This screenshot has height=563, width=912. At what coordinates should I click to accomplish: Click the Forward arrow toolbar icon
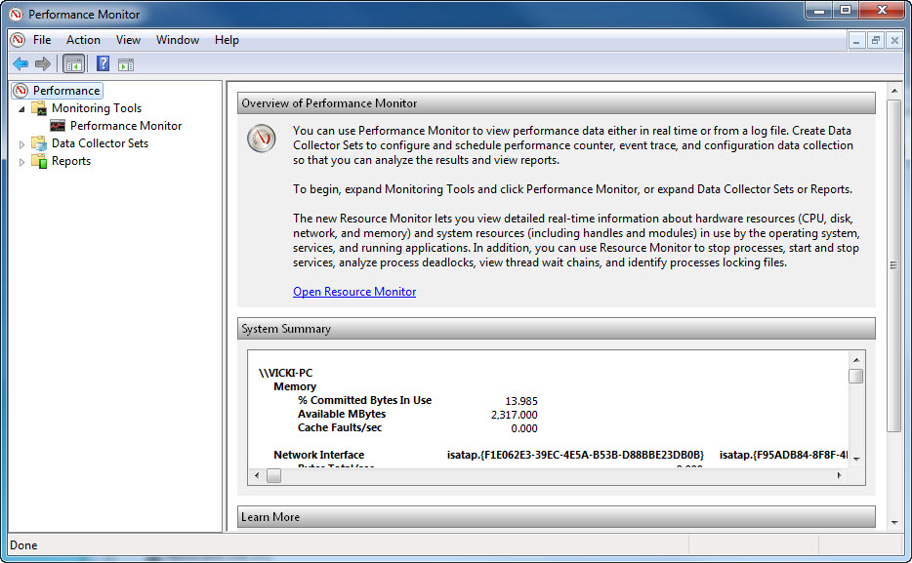[42, 64]
